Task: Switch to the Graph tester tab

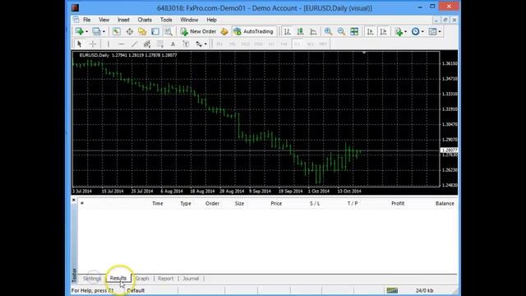Action: [x=142, y=279]
